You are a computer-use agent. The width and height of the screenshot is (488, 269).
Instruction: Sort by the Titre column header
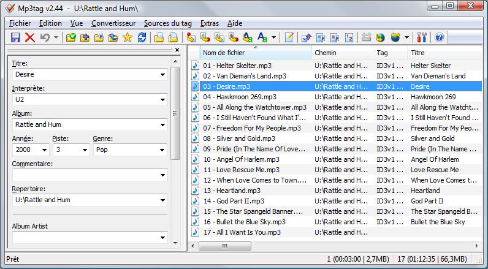[444, 53]
